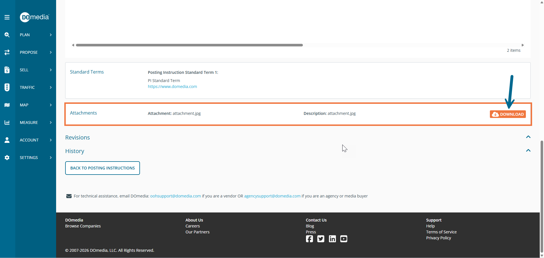Download the attachment.jpg file
Image resolution: width=544 pixels, height=258 pixels.
(508, 114)
